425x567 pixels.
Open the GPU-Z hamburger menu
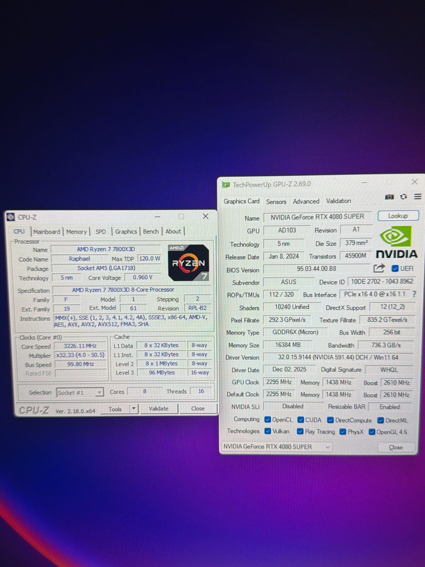pyautogui.click(x=417, y=197)
